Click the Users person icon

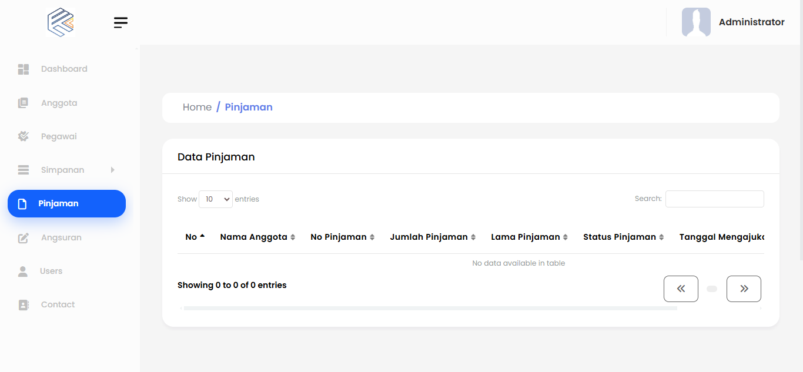click(23, 272)
